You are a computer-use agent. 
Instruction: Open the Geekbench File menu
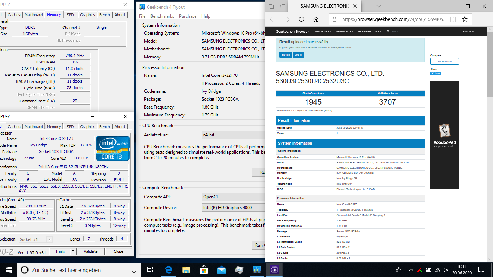(x=142, y=16)
